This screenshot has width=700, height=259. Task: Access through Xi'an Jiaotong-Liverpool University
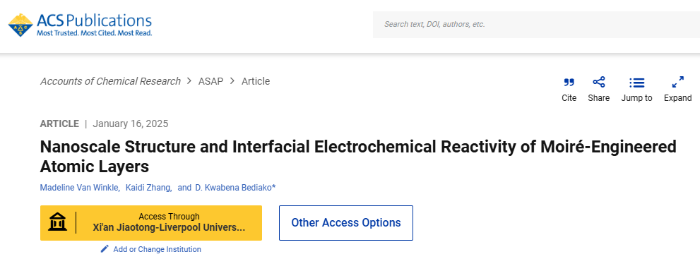pos(151,223)
